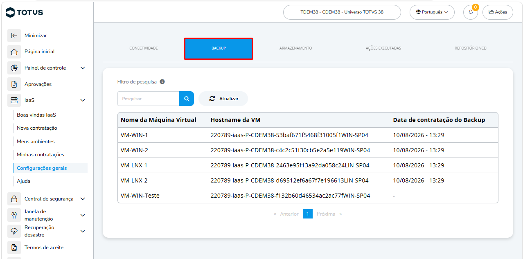Click the TOTVS logo
This screenshot has height=259, width=523.
pos(25,12)
